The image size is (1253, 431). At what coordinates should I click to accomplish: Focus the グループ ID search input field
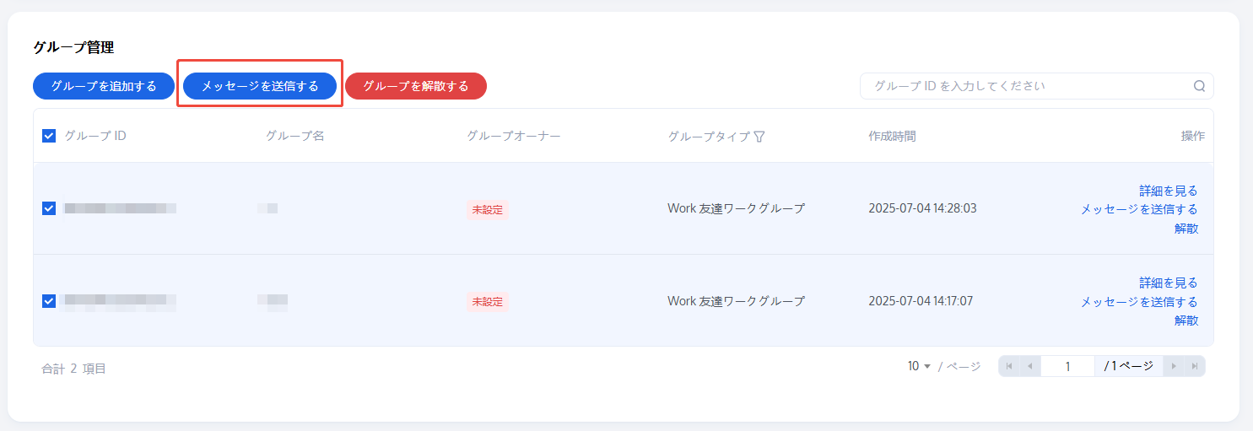point(1025,86)
